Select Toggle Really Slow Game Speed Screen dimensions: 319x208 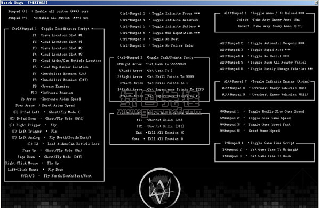[262, 112]
